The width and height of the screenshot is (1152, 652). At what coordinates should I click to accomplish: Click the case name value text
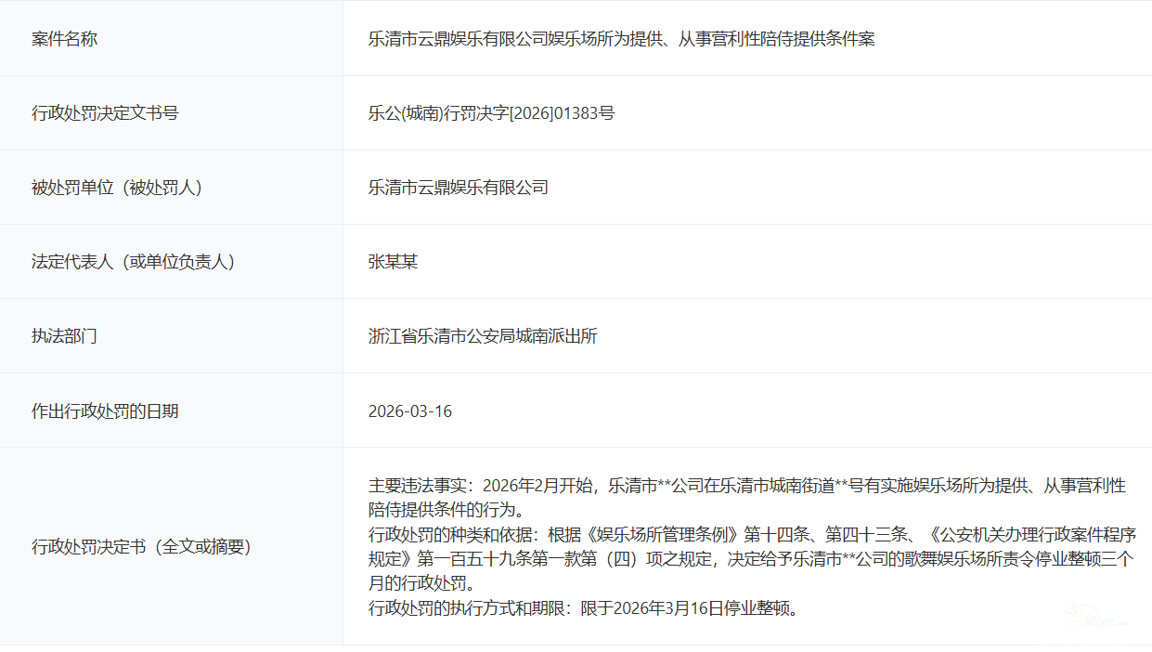621,39
